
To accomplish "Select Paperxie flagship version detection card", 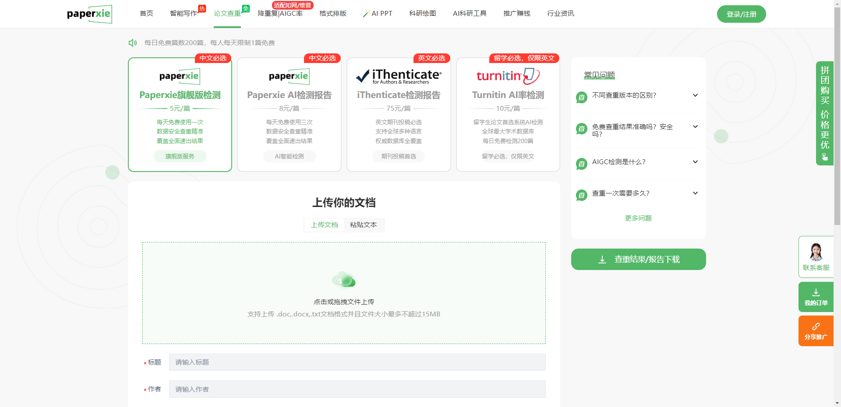I will [x=180, y=115].
